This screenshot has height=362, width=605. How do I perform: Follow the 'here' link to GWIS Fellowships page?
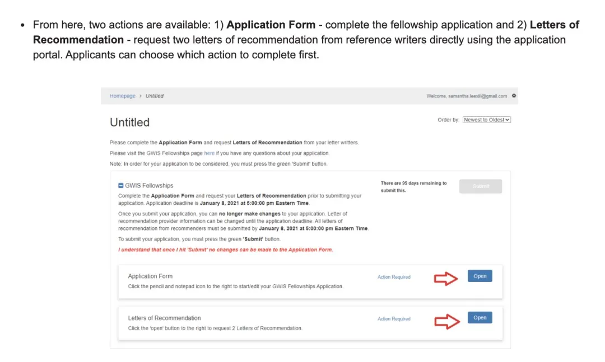(209, 153)
